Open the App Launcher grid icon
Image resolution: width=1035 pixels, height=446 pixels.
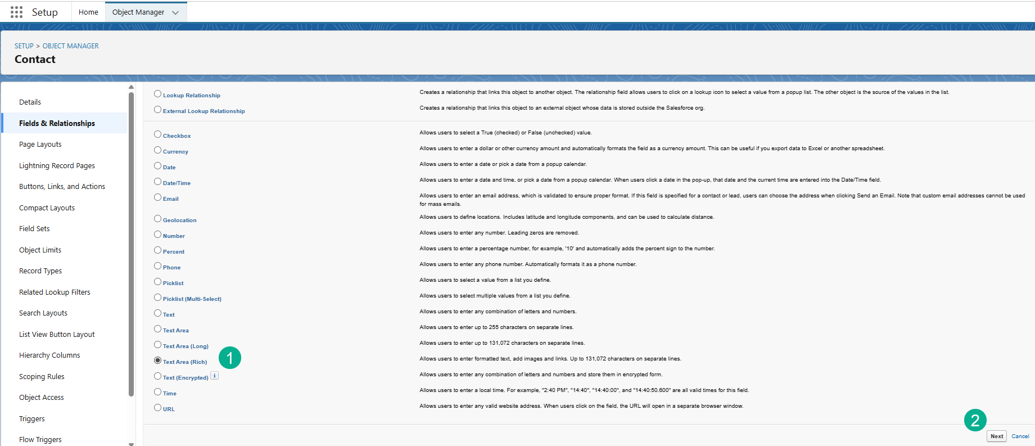[x=16, y=12]
